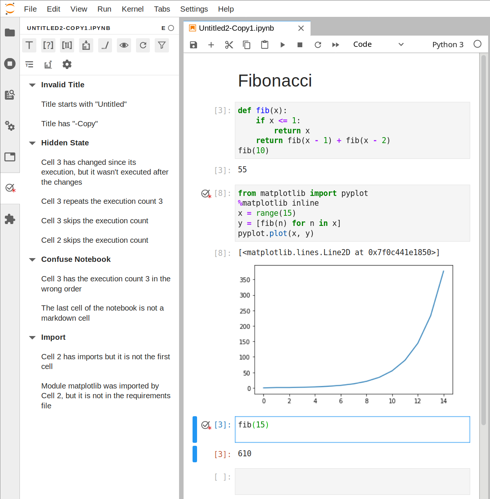Open the Tabs menu
This screenshot has width=490, height=499.
(x=162, y=9)
